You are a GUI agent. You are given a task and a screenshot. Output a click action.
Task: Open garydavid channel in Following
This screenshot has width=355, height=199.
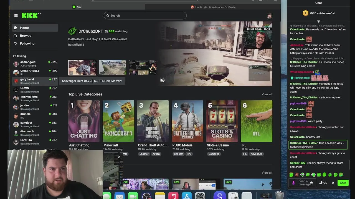35,81
